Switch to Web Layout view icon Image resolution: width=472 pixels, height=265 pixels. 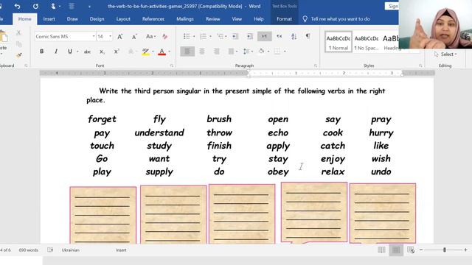(411, 250)
